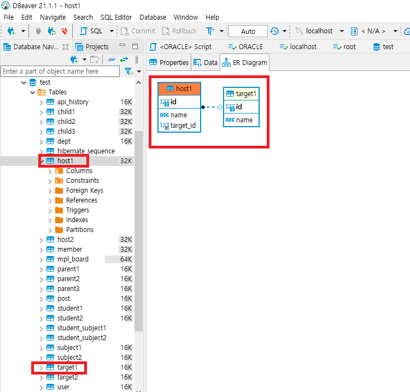Viewport: 410px width, 392px height.
Task: Click the Auto commit mode field
Action: click(x=248, y=31)
